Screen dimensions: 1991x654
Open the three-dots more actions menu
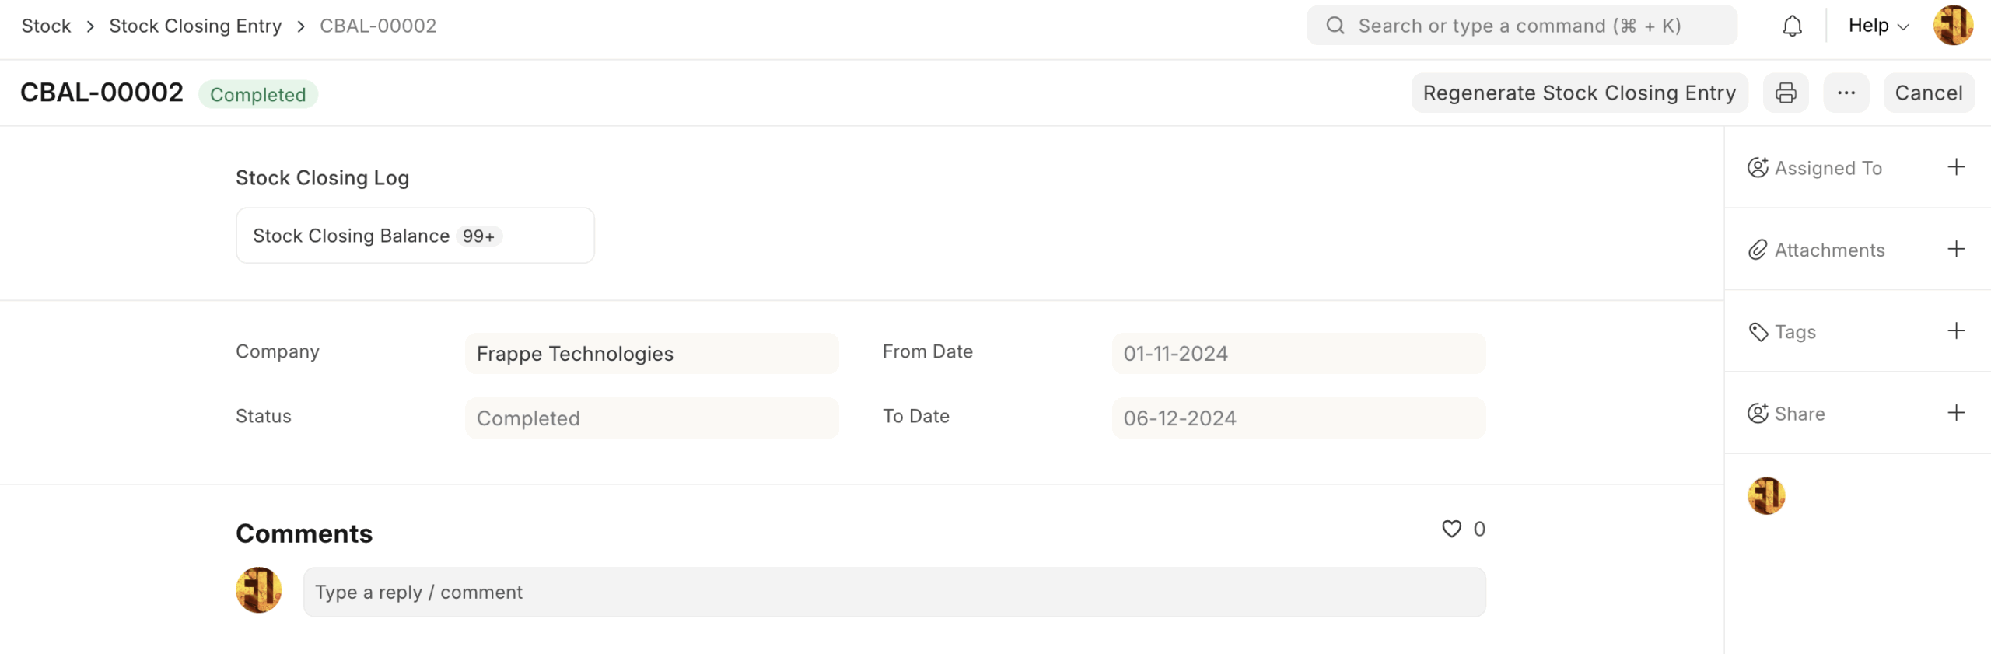[1846, 93]
